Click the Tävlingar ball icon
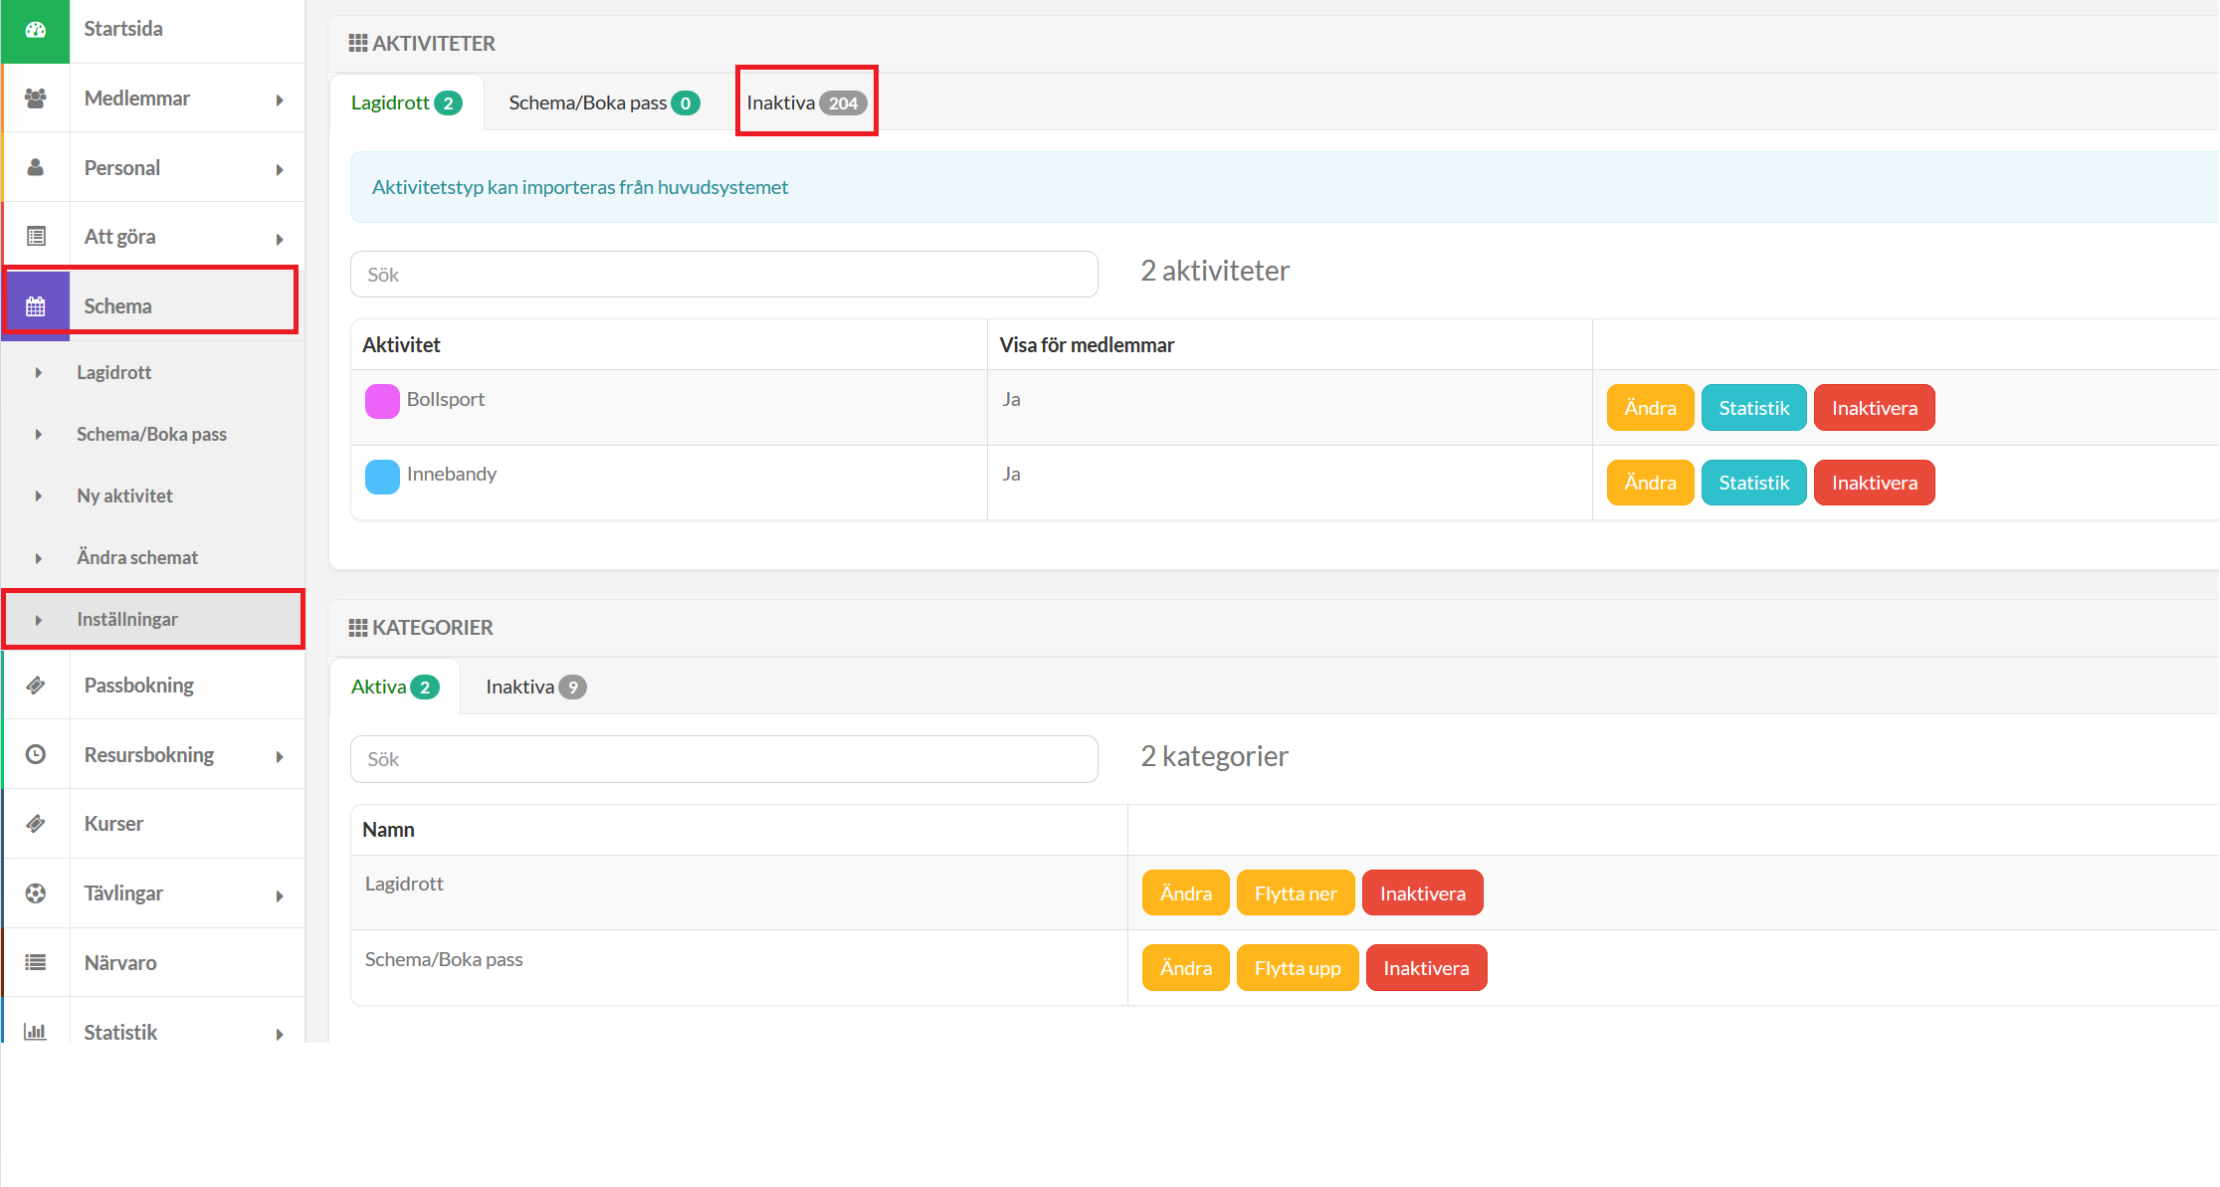Image resolution: width=2220 pixels, height=1187 pixels. coord(36,893)
